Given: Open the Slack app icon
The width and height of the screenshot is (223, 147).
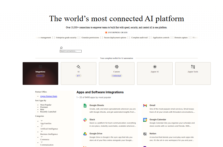Looking at the screenshot, I should [85, 120].
